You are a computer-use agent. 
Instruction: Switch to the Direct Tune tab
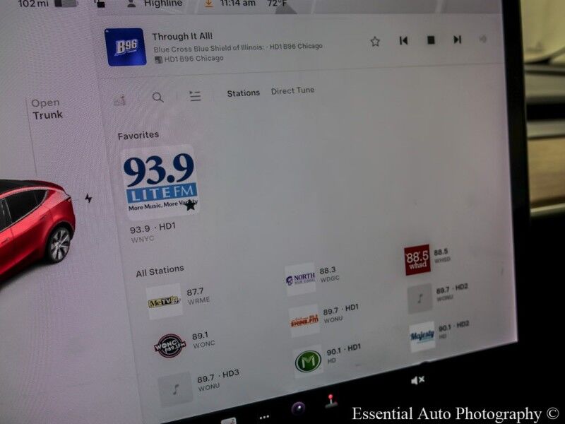click(x=292, y=90)
